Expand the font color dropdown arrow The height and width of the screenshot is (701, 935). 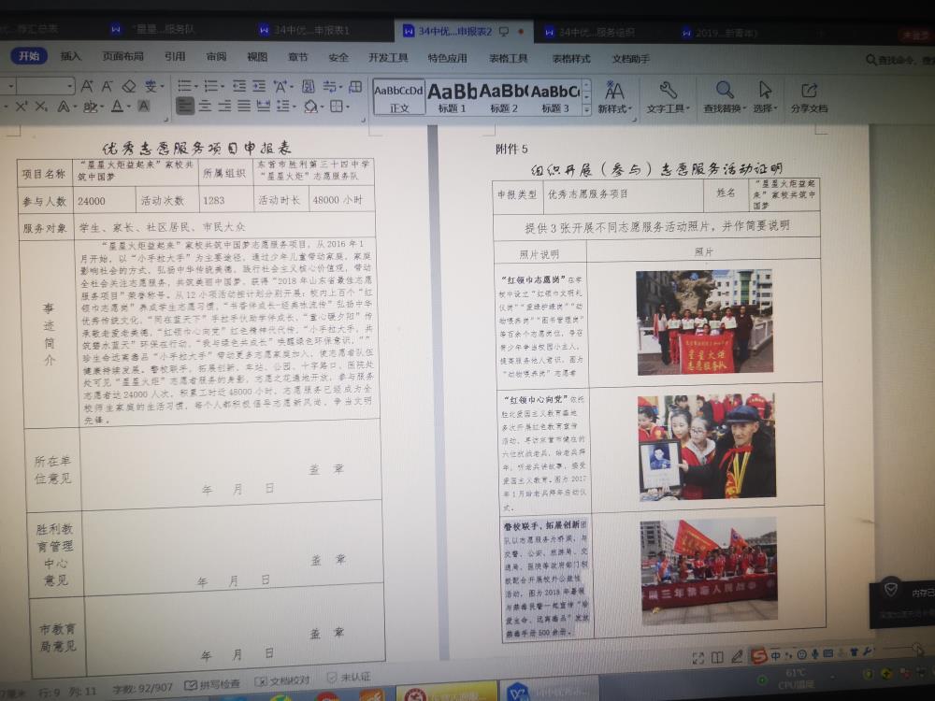click(x=127, y=107)
